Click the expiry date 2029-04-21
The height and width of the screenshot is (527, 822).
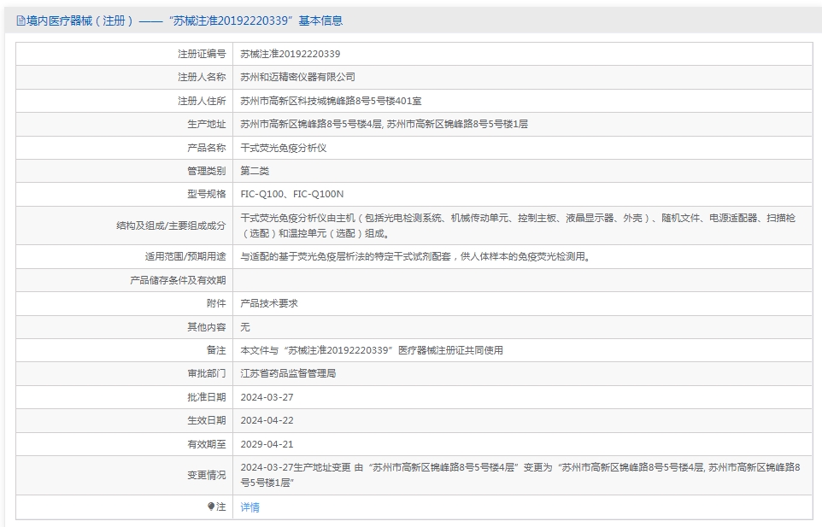pyautogui.click(x=267, y=444)
